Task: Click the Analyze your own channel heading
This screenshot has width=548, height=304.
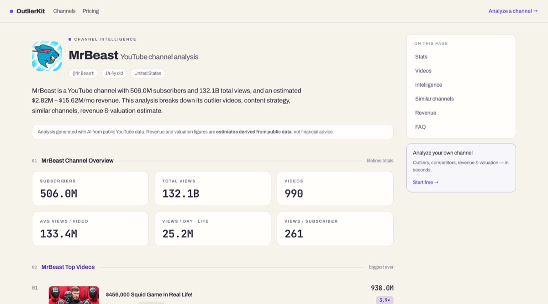Action: click(443, 153)
